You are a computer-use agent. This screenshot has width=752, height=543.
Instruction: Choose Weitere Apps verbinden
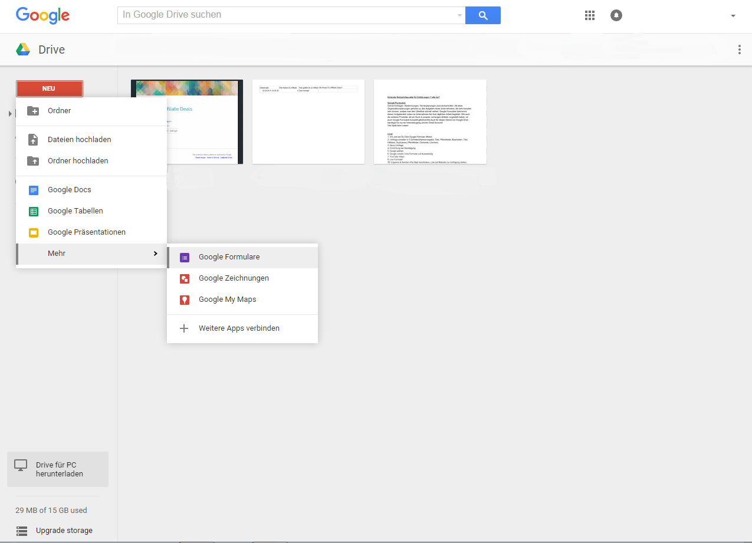(x=242, y=328)
